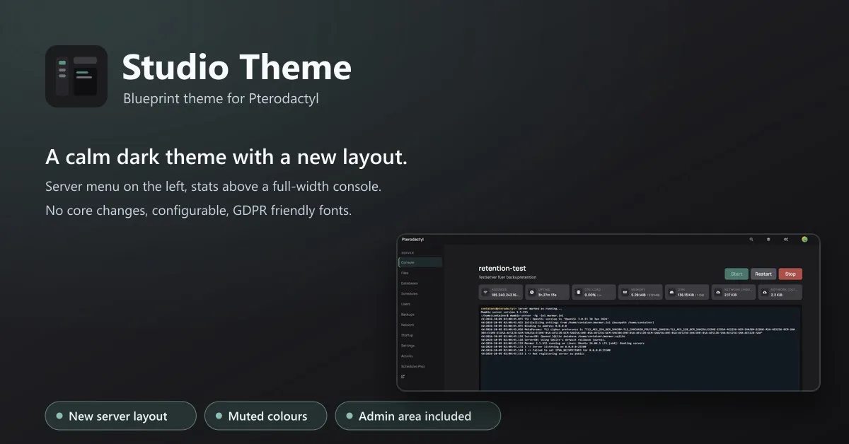Click the green user avatar
The height and width of the screenshot is (444, 849).
click(x=804, y=240)
